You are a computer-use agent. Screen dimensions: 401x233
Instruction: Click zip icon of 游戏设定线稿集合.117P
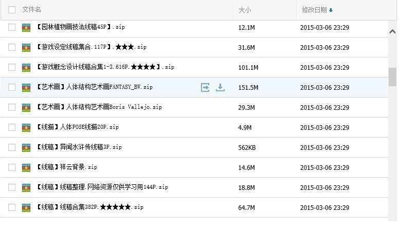26,47
